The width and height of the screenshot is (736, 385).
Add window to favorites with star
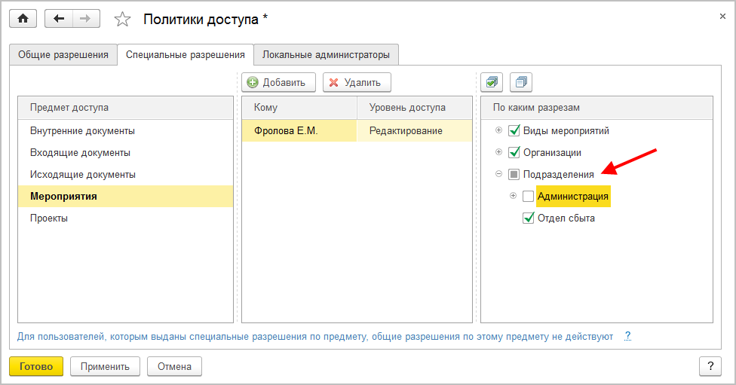(x=122, y=20)
